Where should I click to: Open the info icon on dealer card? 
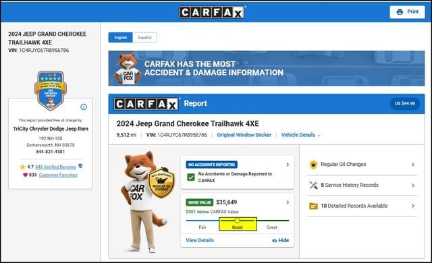(84, 107)
